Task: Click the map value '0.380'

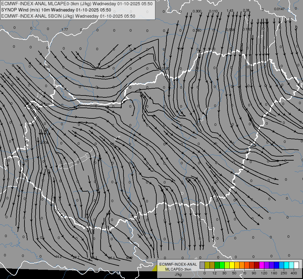Action: (x=197, y=30)
